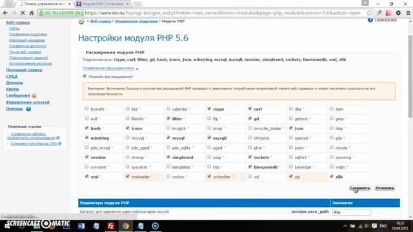Open Почта веб-сервера in the sidebar

click(x=25, y=52)
